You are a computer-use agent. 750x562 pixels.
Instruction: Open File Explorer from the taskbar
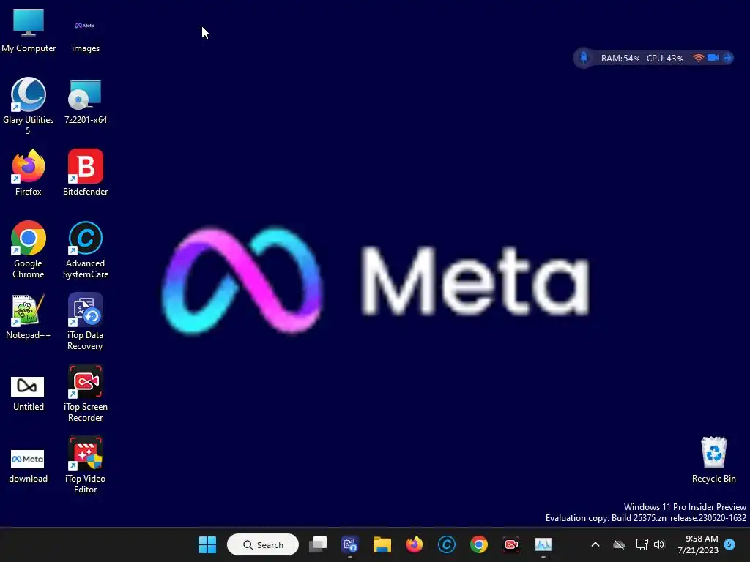click(x=382, y=544)
